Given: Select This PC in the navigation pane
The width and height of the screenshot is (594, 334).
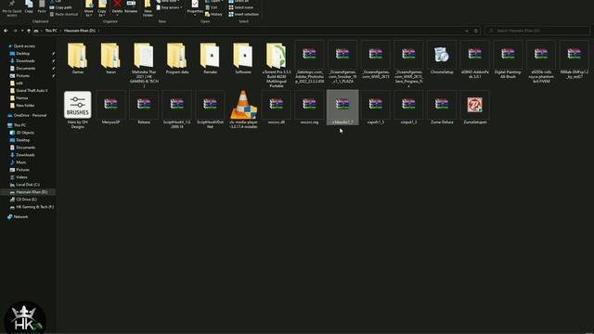Looking at the screenshot, I should pos(19,125).
